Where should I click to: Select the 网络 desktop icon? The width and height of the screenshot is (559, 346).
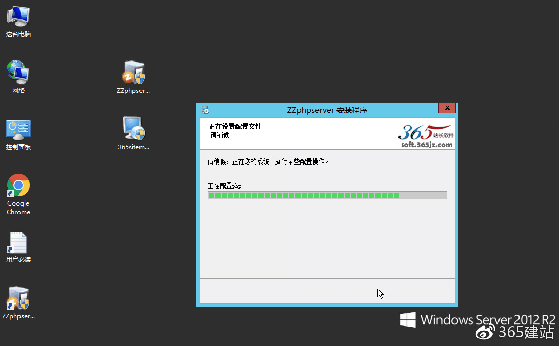[x=18, y=77]
